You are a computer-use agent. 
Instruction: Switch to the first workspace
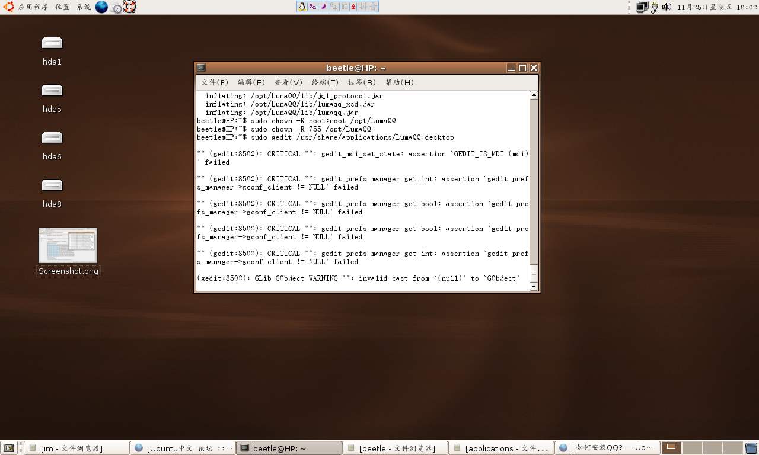pos(672,448)
